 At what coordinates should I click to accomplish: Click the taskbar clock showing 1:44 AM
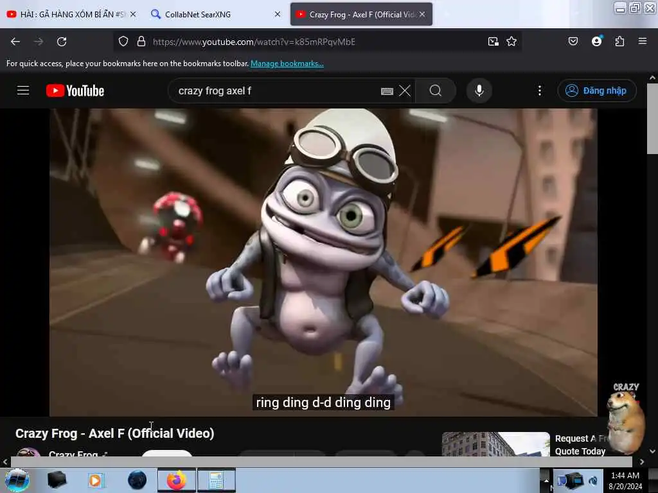coord(625,480)
